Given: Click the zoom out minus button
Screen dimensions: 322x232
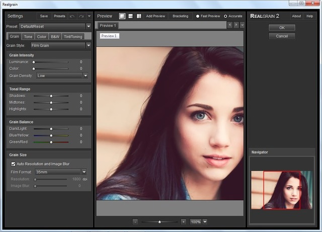Looking at the screenshot, I should [135, 221].
